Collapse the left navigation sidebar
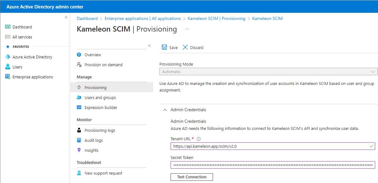This screenshot has width=378, height=183. pyautogui.click(x=66, y=17)
